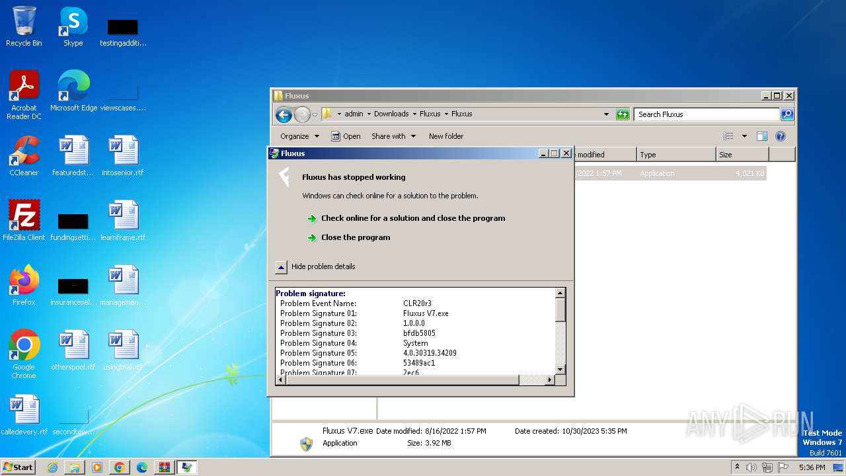Toggle the Explorer preview pane icon
Viewport: 846px width, 476px height.
click(x=761, y=136)
